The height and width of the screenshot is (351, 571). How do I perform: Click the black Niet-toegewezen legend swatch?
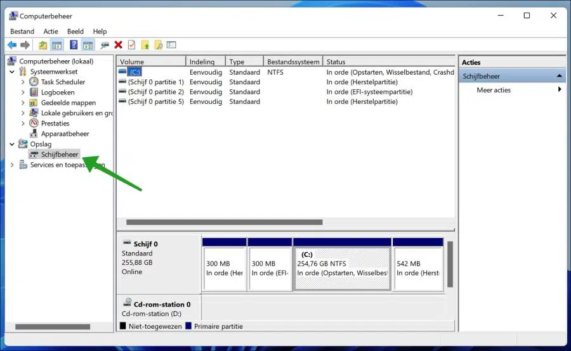point(122,326)
